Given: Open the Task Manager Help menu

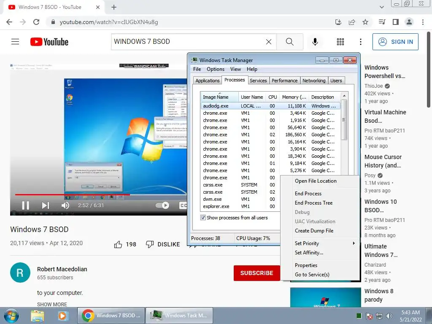Looking at the screenshot, I should (252, 69).
